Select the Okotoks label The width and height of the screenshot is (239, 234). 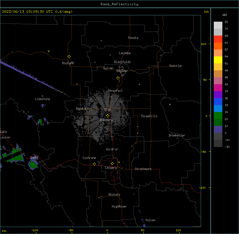point(114,195)
